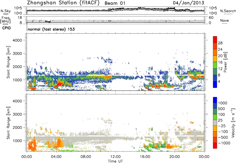Image resolution: width=236 pixels, height=163 pixels.
Task: Click the "4" label on the power colorbar
Action: (x=219, y=82)
